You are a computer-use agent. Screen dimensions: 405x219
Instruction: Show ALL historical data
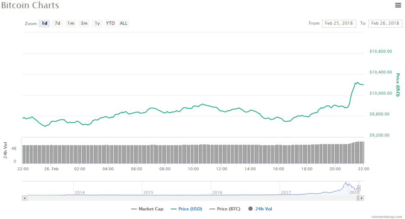pos(124,23)
